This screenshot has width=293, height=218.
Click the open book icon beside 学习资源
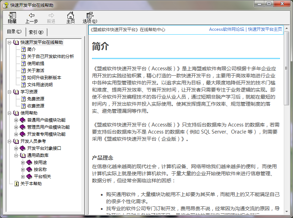[16, 92]
